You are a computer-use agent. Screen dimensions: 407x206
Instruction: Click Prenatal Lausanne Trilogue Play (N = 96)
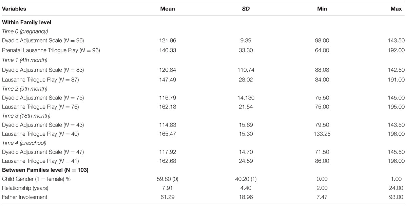click(x=51, y=50)
